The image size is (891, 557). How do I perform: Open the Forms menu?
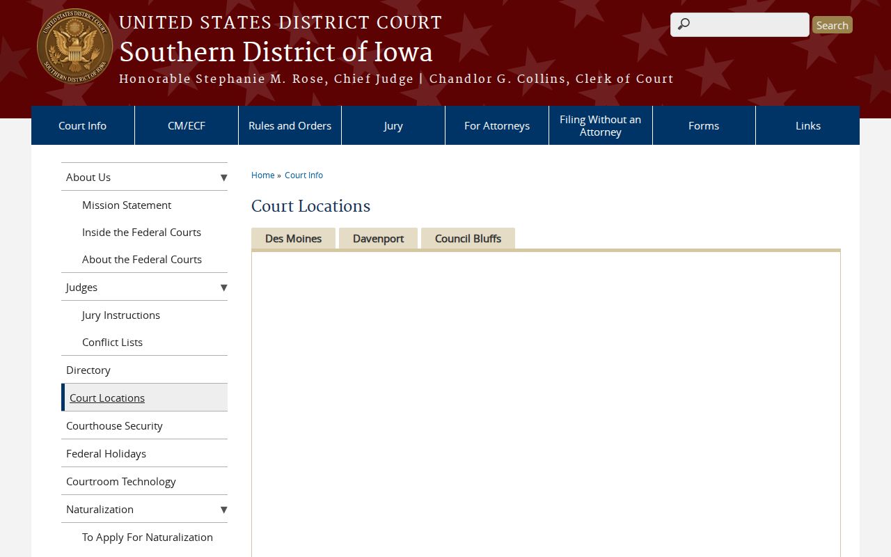coord(704,125)
